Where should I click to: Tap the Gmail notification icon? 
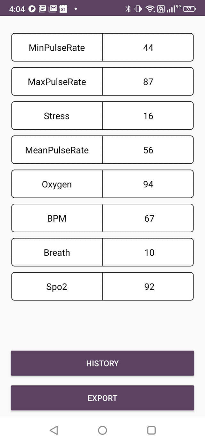tap(53, 9)
